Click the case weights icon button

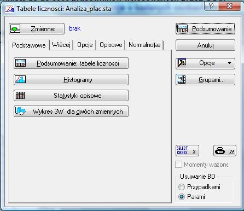point(225,151)
